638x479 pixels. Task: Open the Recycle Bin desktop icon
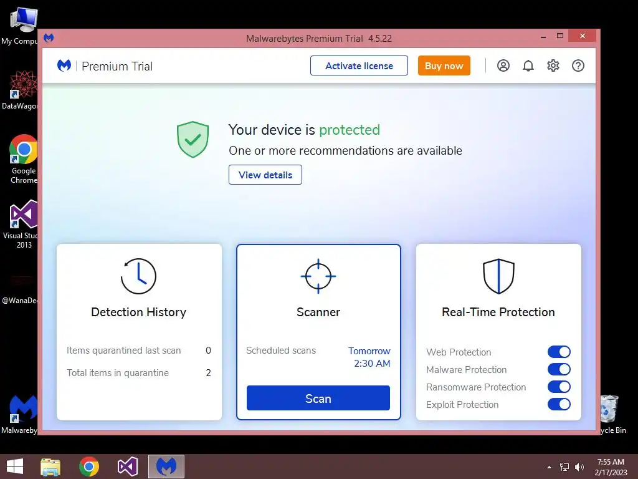click(x=612, y=414)
